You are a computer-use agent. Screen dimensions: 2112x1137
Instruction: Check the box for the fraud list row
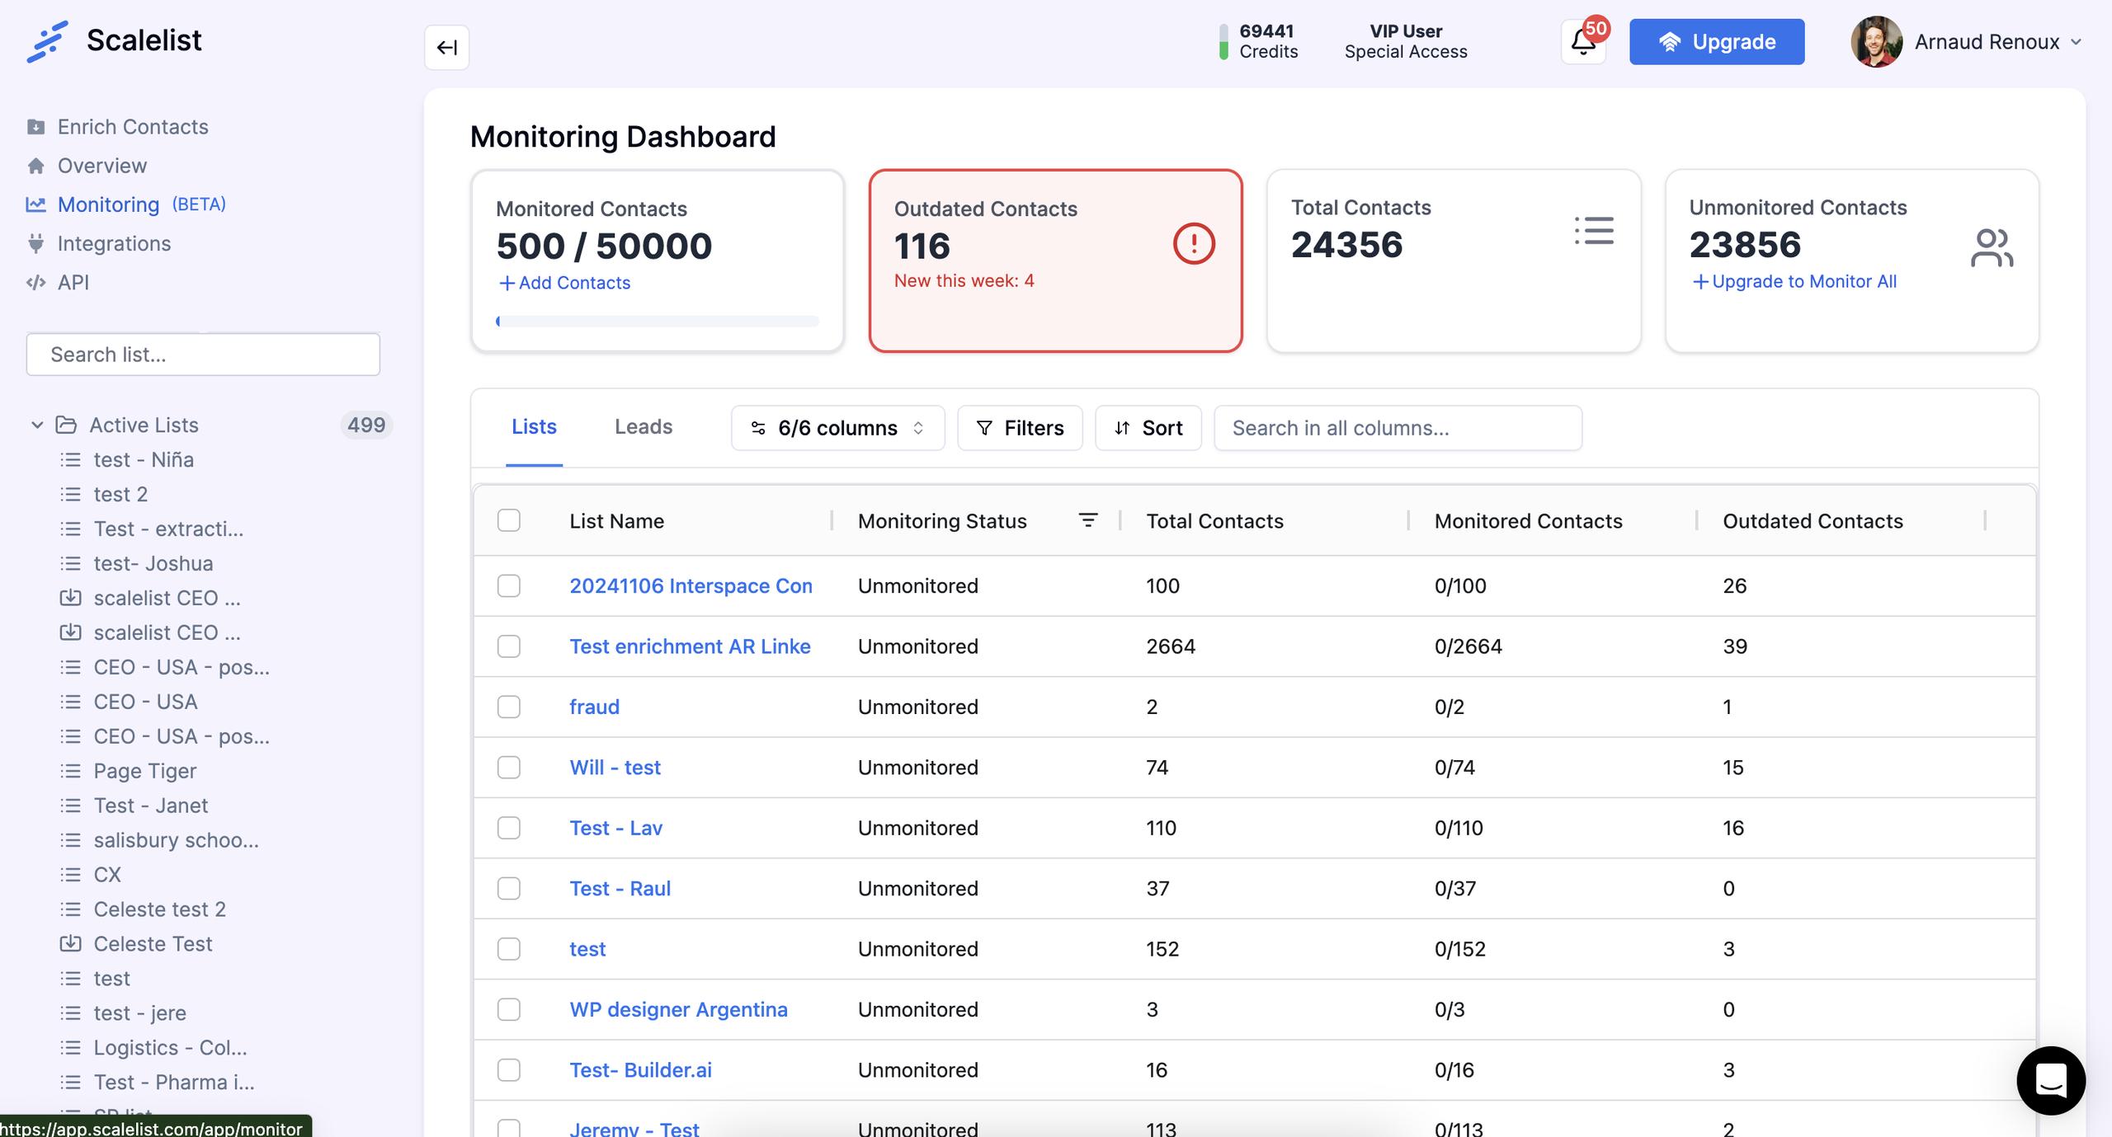pyautogui.click(x=509, y=707)
